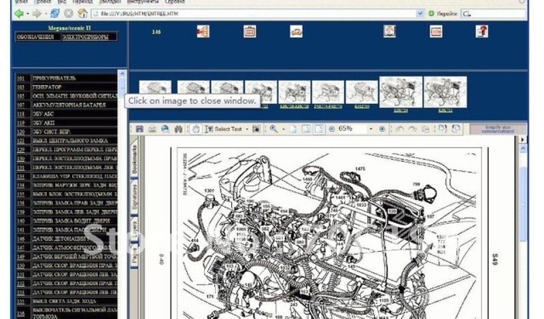Expand the Select Text tool dropdown arrow

pyautogui.click(x=248, y=129)
